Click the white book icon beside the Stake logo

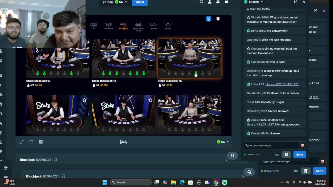pyautogui.click(x=218, y=19)
